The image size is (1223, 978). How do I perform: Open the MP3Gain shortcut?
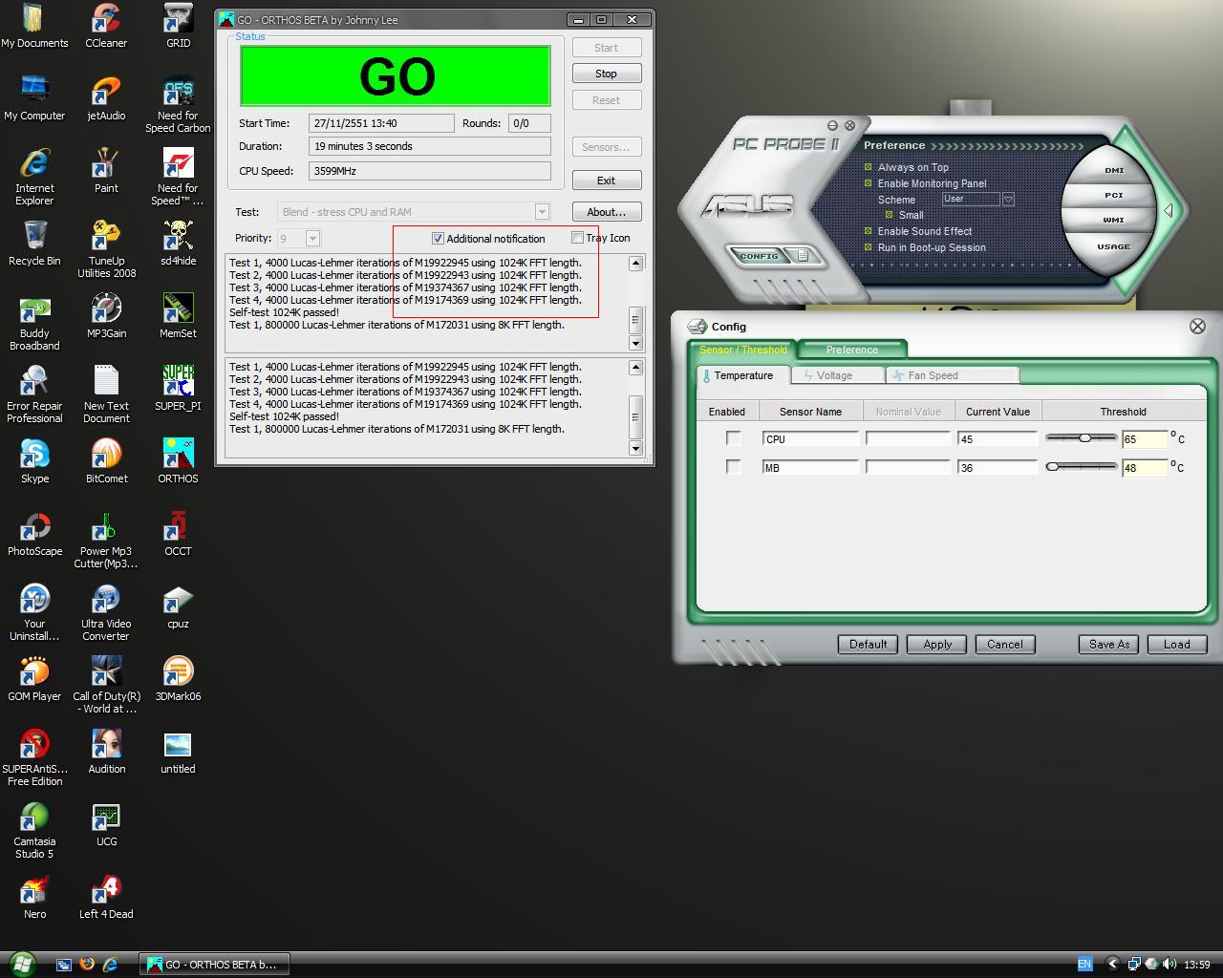click(106, 316)
